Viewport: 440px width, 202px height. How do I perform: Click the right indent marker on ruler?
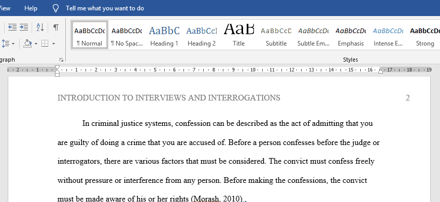[380, 71]
